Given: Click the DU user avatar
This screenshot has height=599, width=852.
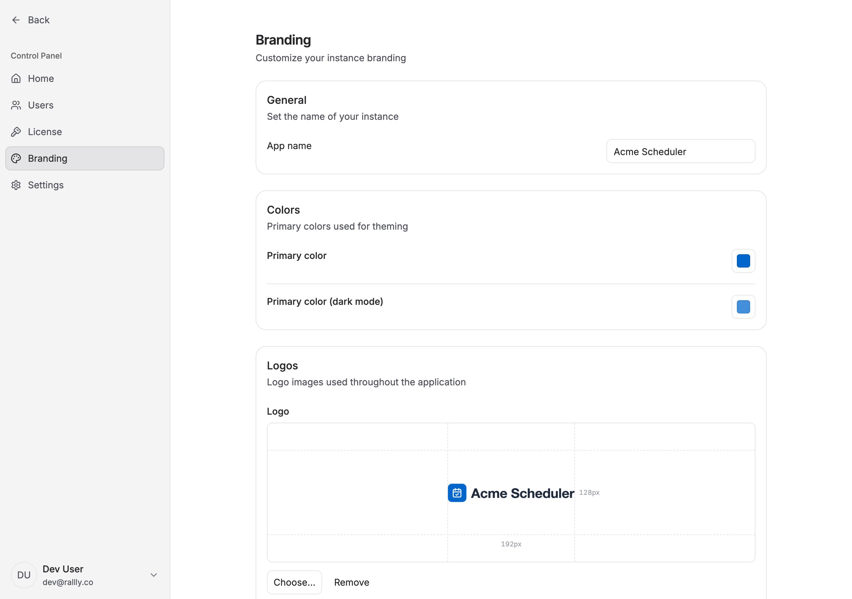Looking at the screenshot, I should point(24,575).
